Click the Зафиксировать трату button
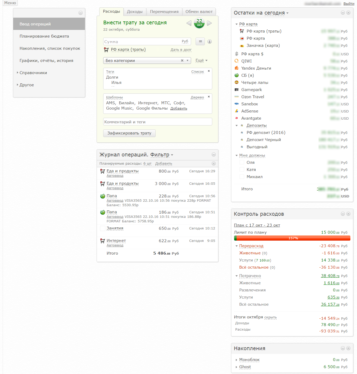The width and height of the screenshot is (357, 374). 129,133
